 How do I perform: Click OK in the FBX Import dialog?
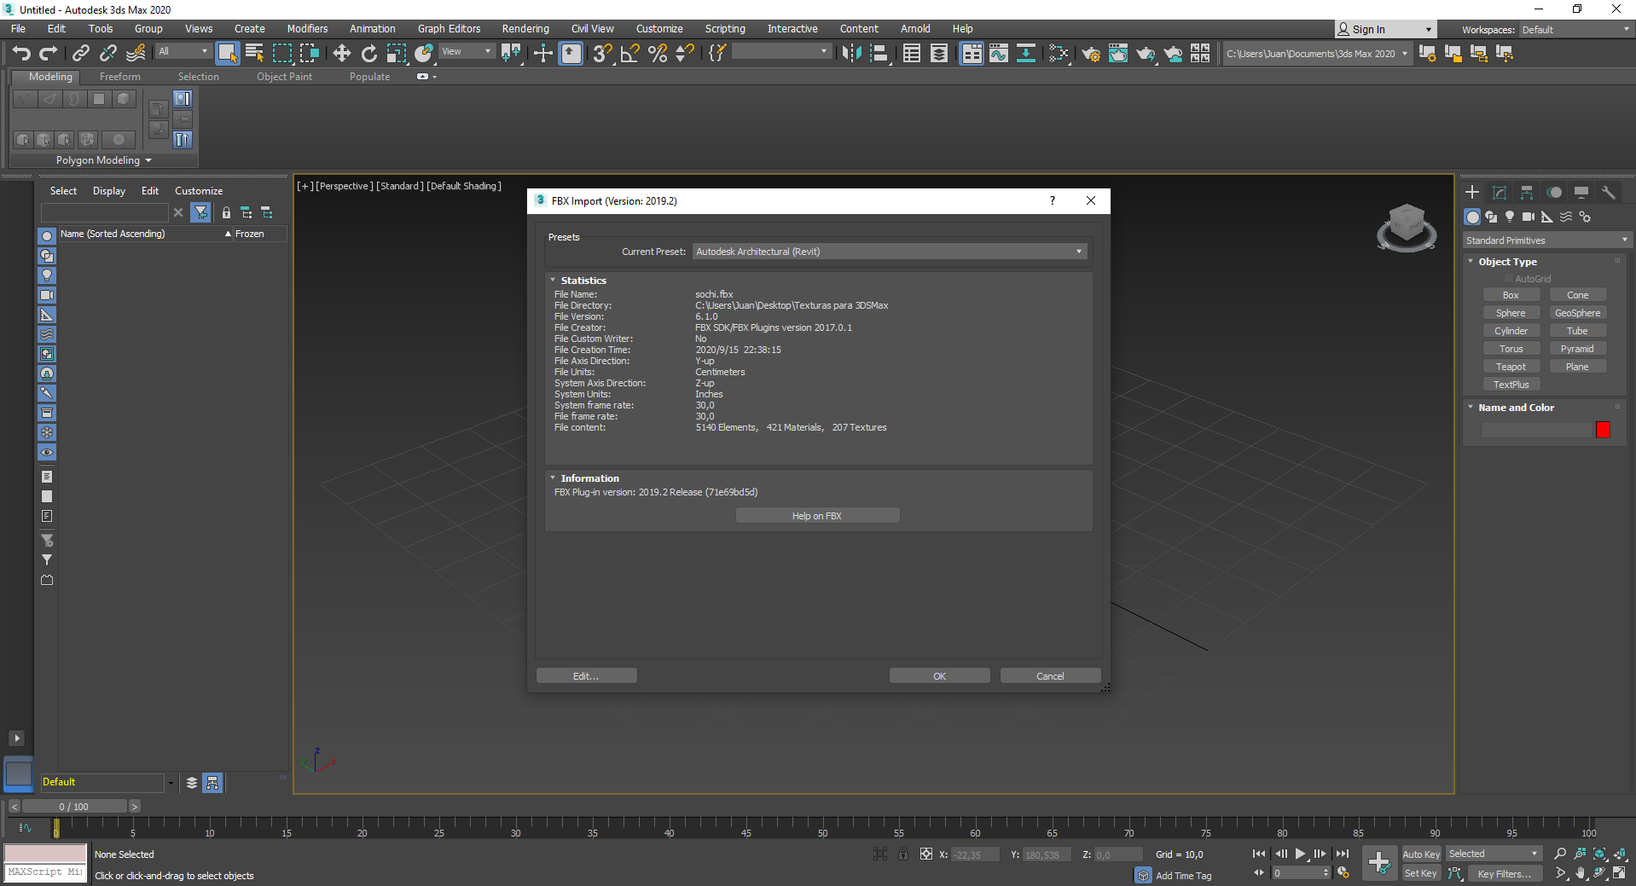click(939, 676)
